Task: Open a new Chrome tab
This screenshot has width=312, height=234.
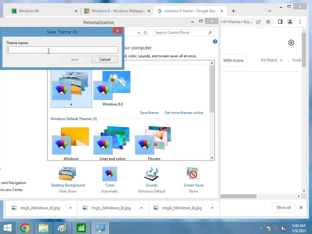Action: tap(233, 11)
